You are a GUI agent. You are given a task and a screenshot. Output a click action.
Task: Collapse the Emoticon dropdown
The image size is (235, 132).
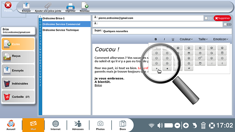[x=221, y=39]
